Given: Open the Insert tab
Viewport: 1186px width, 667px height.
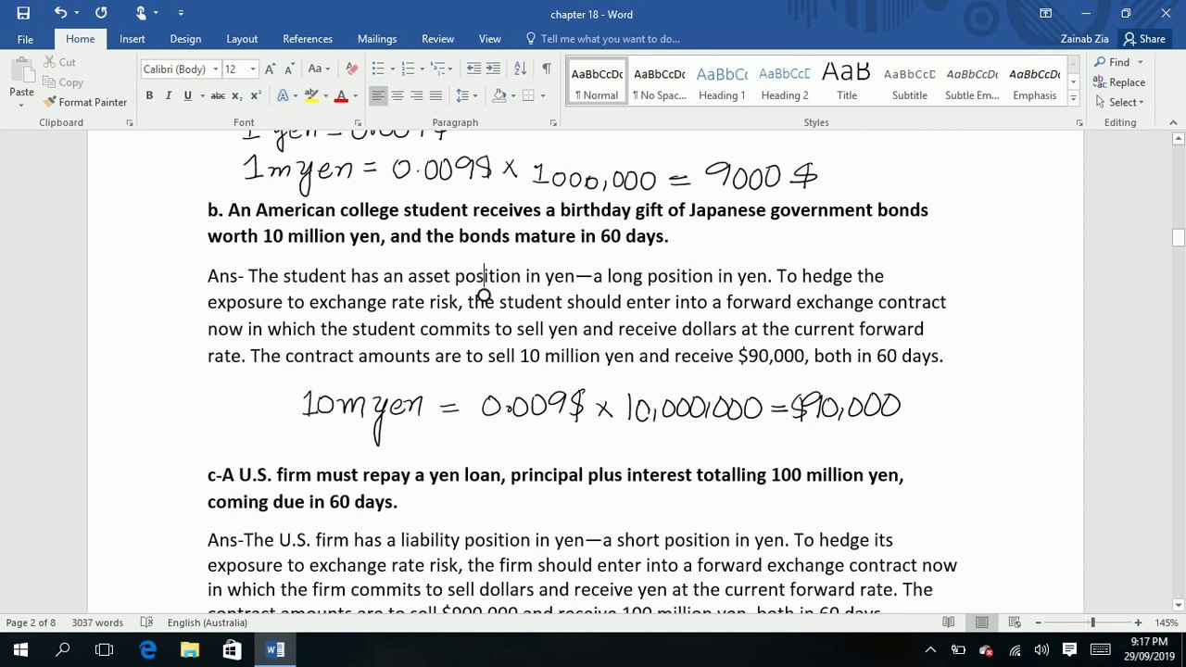Looking at the screenshot, I should click(x=132, y=39).
